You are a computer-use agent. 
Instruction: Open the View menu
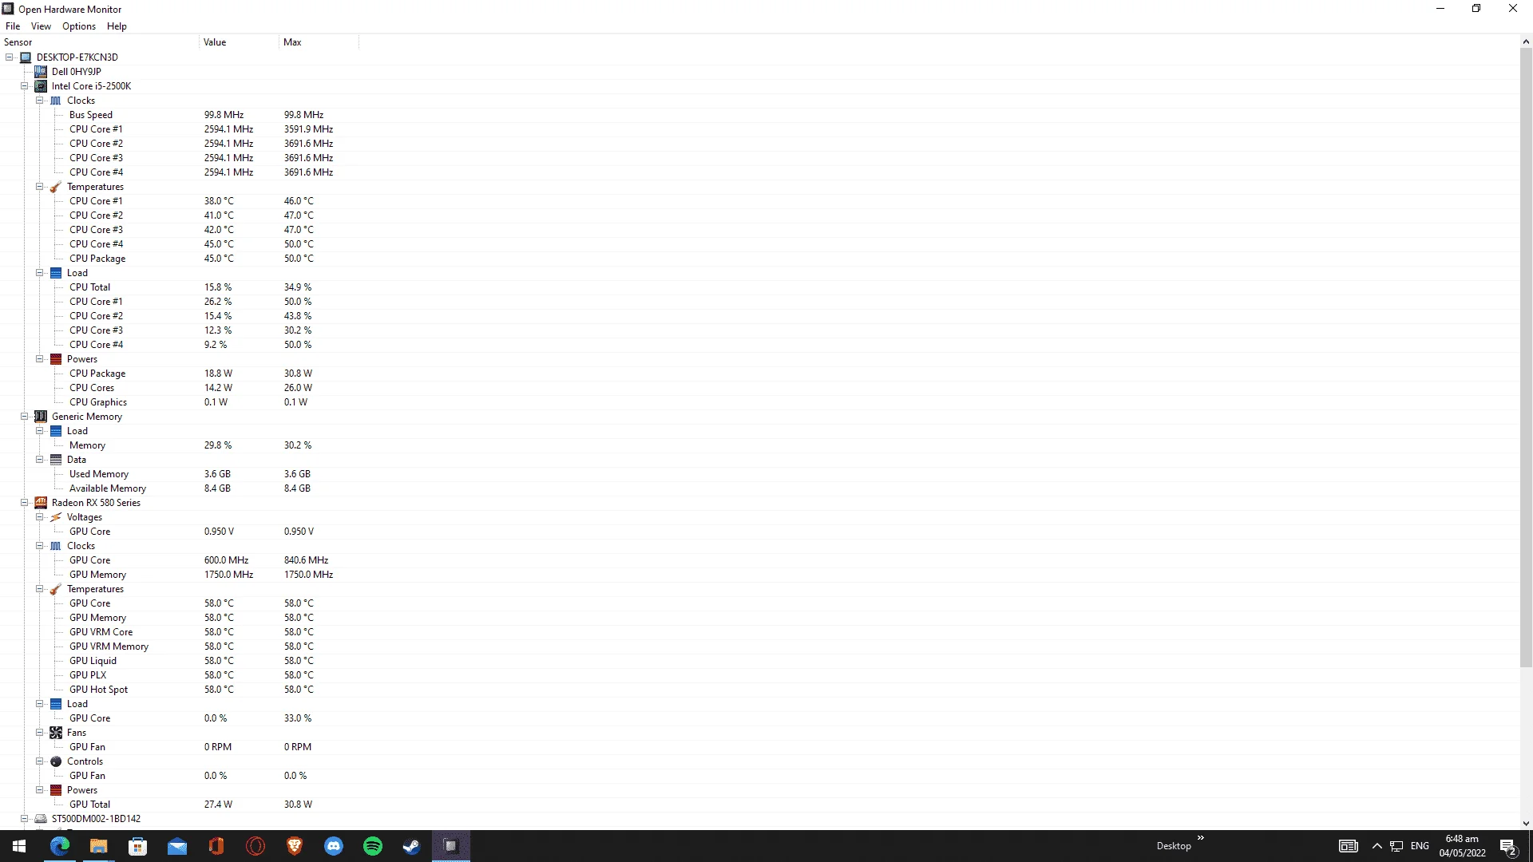coord(41,26)
